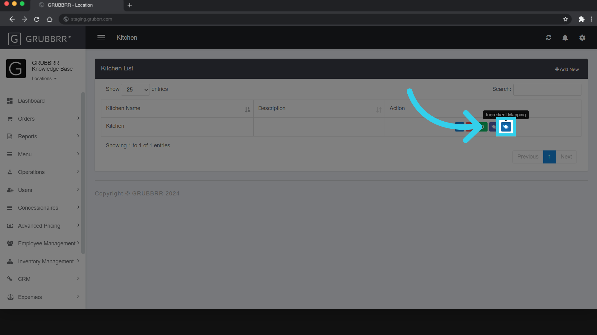Click the Users icon in sidebar

(x=10, y=190)
